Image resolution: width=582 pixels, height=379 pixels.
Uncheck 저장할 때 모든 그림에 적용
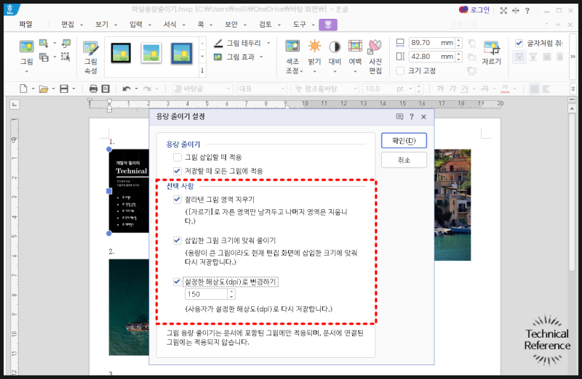(x=178, y=171)
